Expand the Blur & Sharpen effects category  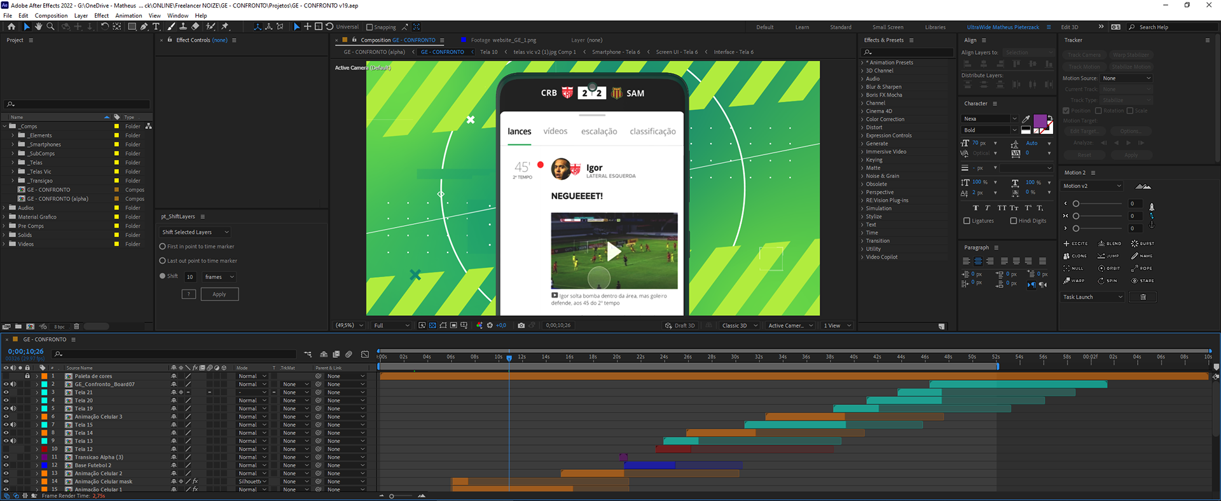click(862, 87)
